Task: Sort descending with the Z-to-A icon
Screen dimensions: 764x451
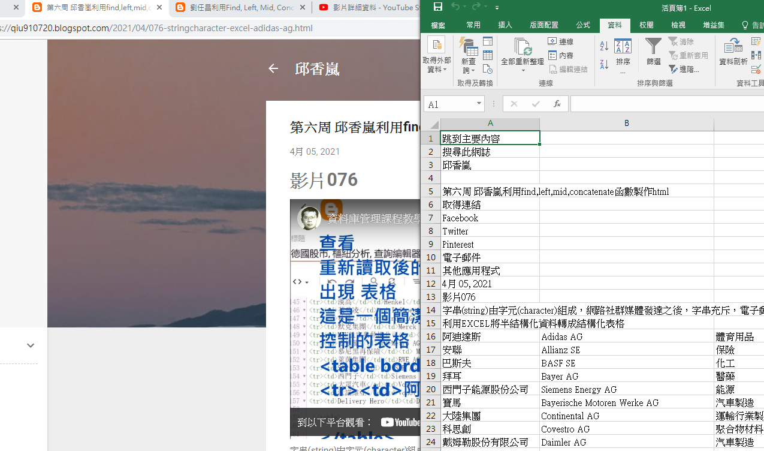Action: [604, 64]
